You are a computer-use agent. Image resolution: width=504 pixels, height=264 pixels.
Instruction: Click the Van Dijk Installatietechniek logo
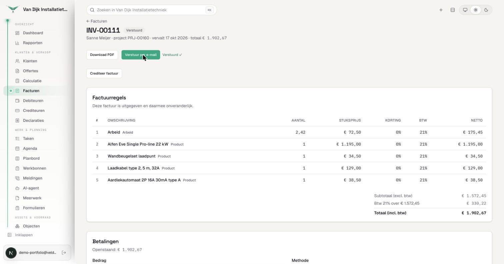pyautogui.click(x=13, y=9)
